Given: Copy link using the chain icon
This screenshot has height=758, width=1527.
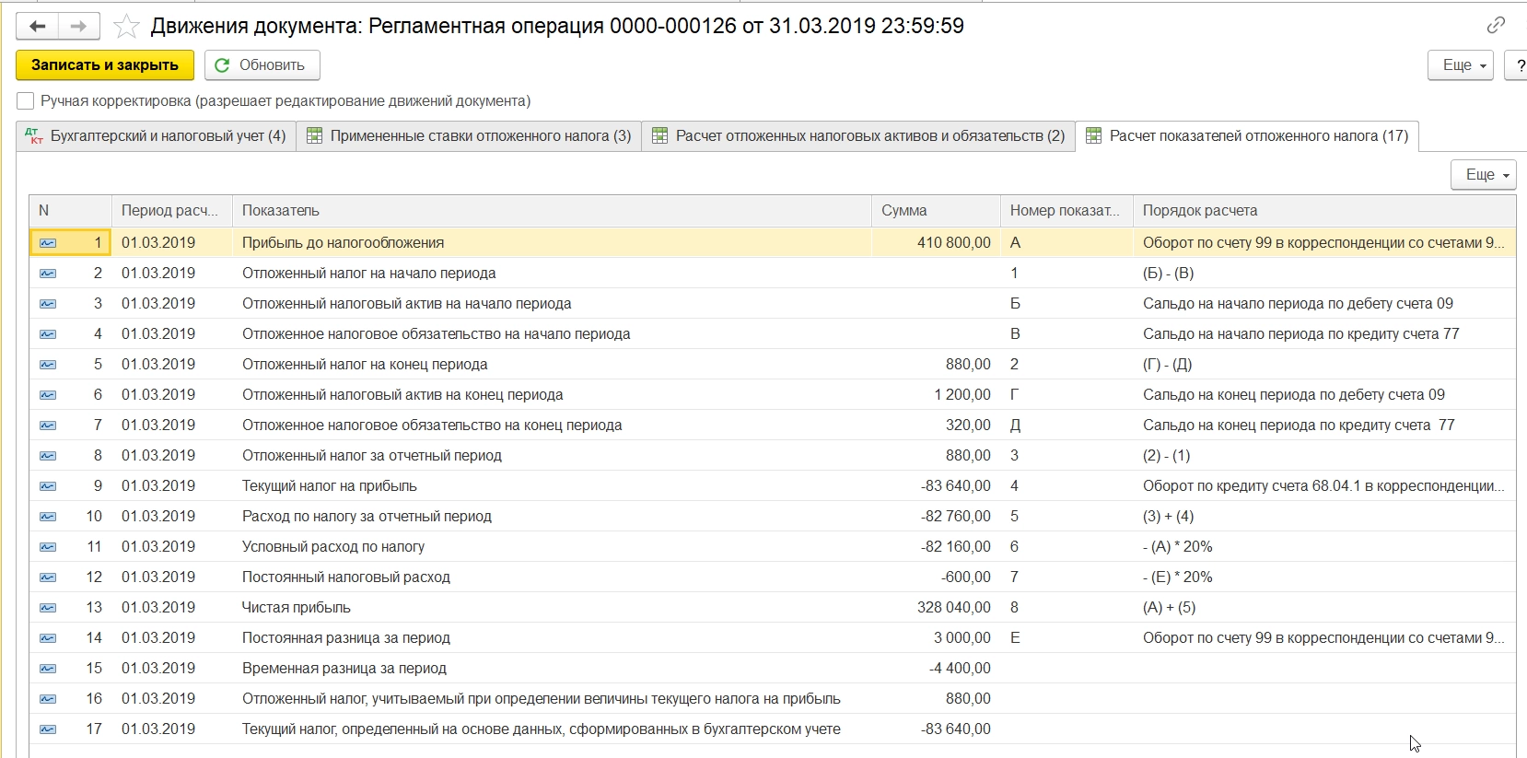Looking at the screenshot, I should click(x=1496, y=25).
